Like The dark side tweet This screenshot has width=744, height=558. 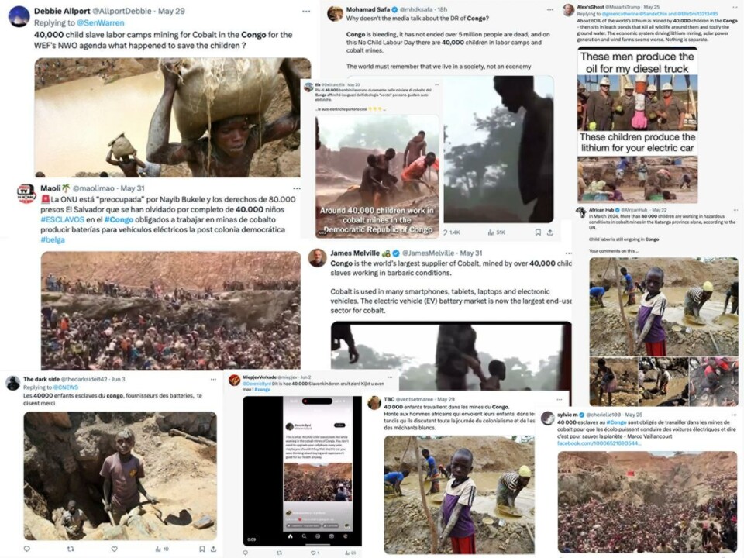(115, 549)
